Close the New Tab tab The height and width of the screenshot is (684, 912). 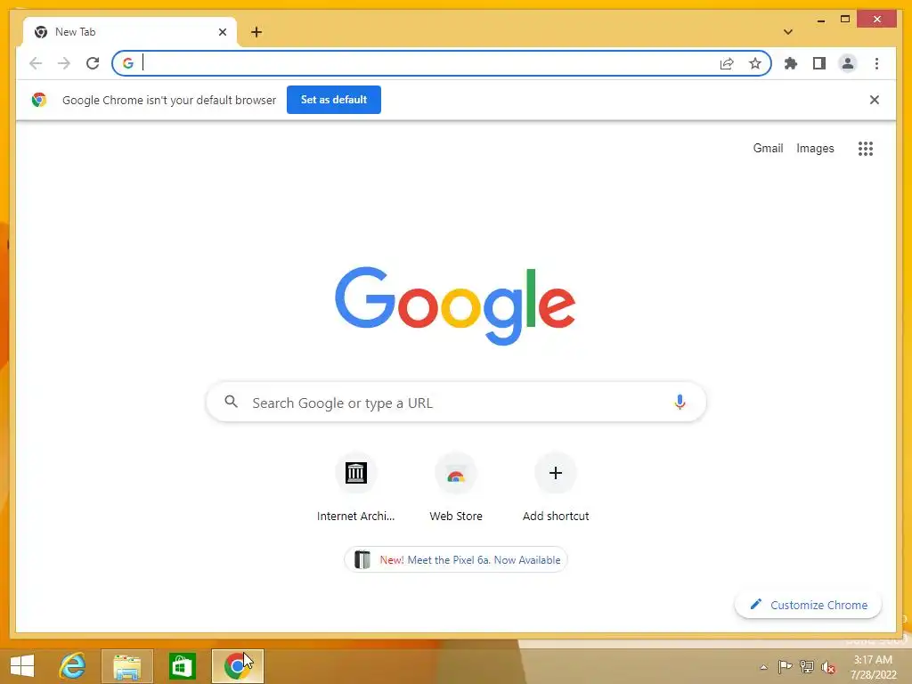point(222,32)
